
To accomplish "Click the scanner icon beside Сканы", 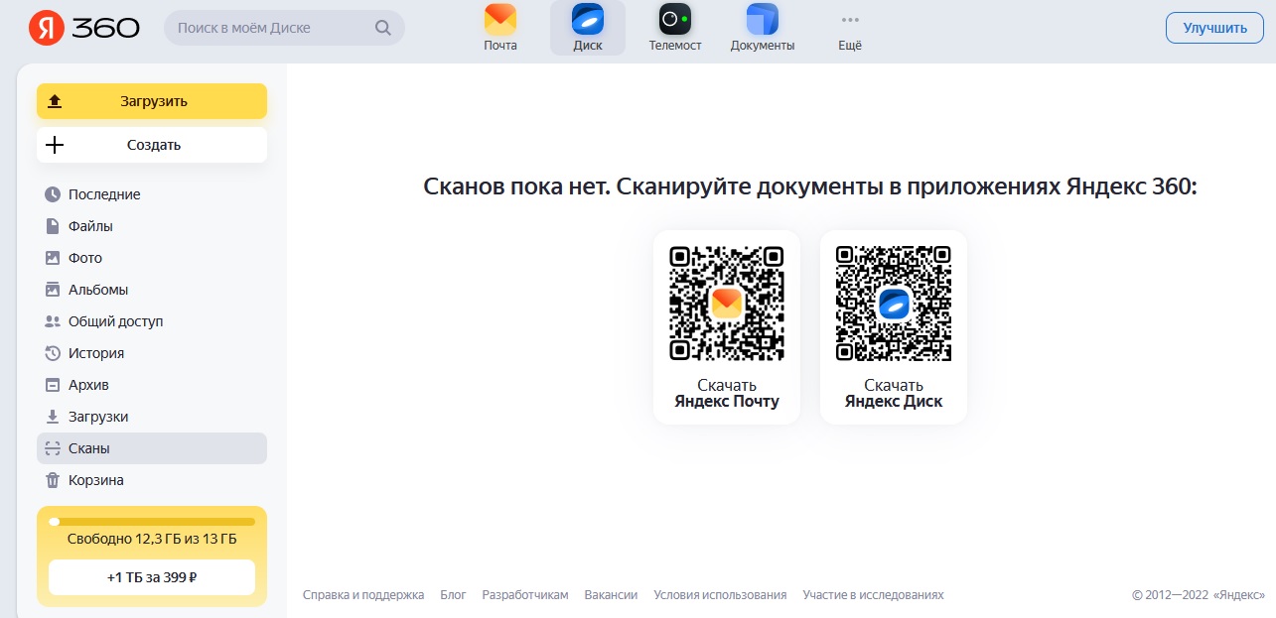I will point(53,448).
